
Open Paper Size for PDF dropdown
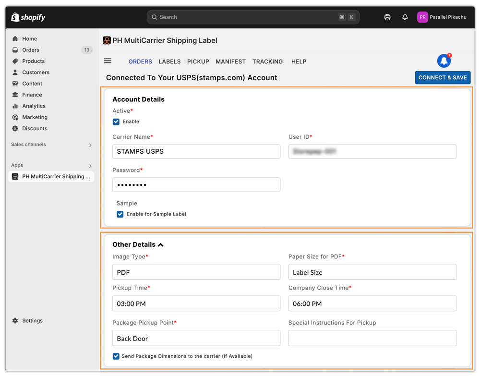pyautogui.click(x=372, y=272)
